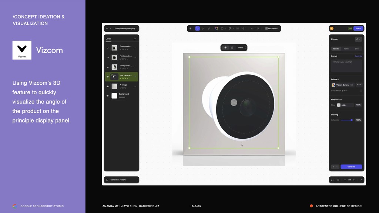This screenshot has width=379, height=213.
Task: Undo the last action
Action: 252,28
